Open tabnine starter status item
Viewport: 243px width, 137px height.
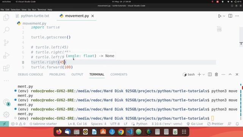click(x=43, y=124)
